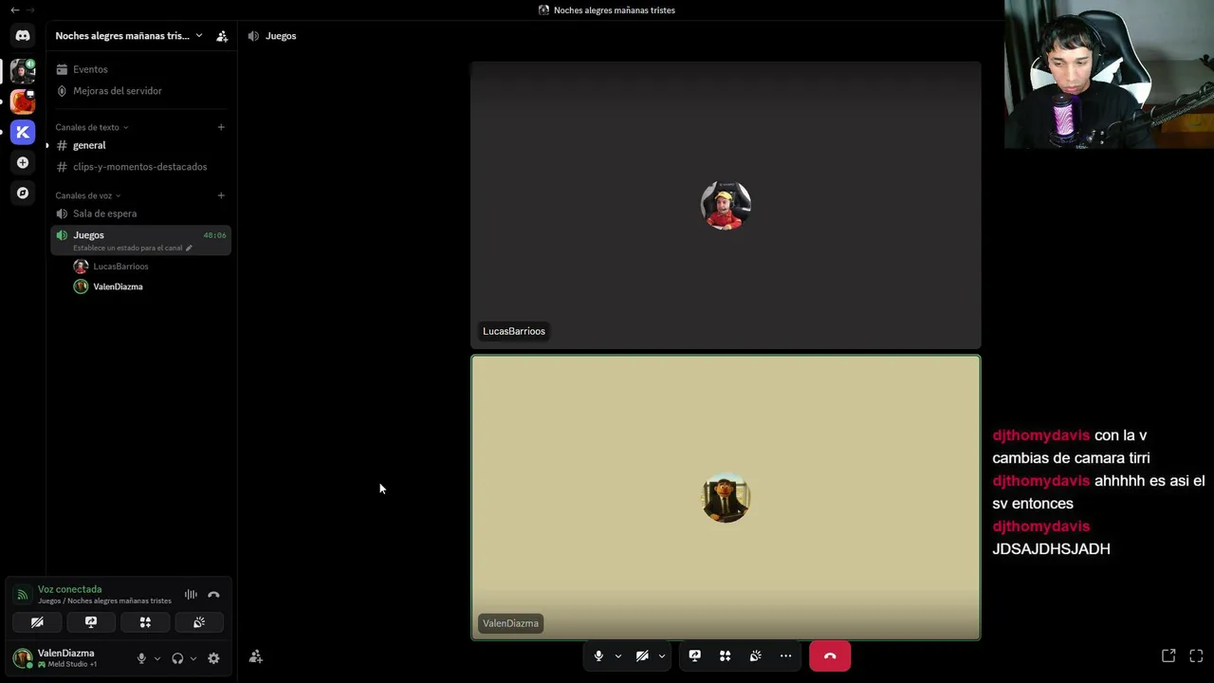Collapse the Canales de voz category
Screen dimensions: 1214x683
pyautogui.click(x=88, y=195)
